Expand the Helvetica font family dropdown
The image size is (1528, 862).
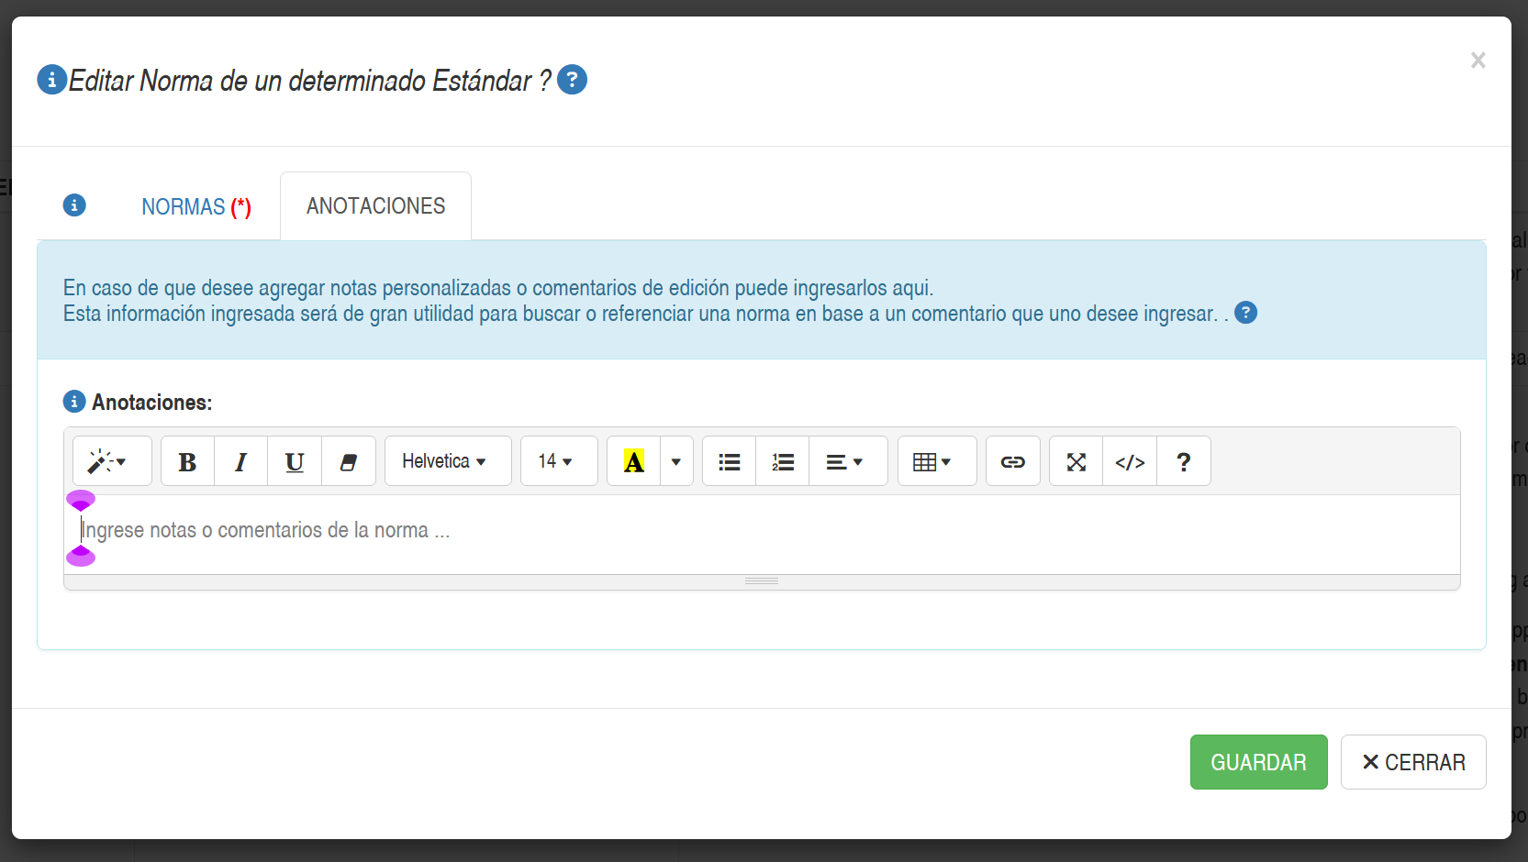[447, 461]
